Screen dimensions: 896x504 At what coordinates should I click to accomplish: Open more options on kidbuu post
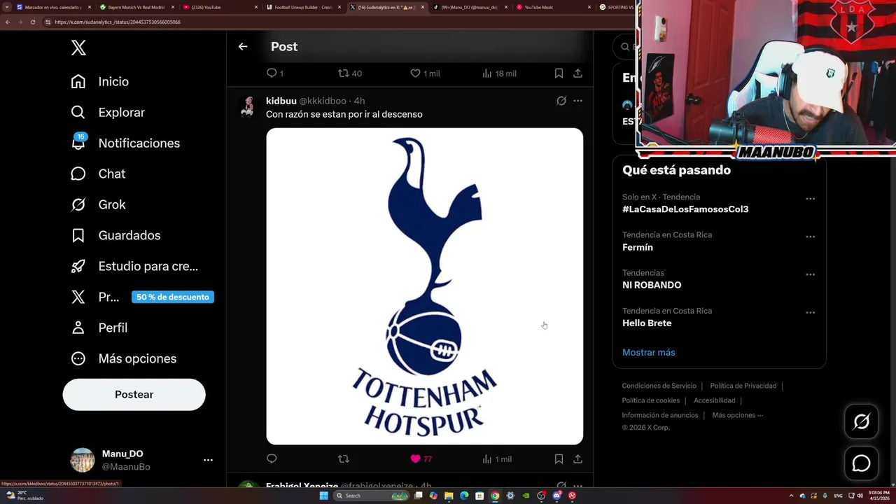pos(577,101)
